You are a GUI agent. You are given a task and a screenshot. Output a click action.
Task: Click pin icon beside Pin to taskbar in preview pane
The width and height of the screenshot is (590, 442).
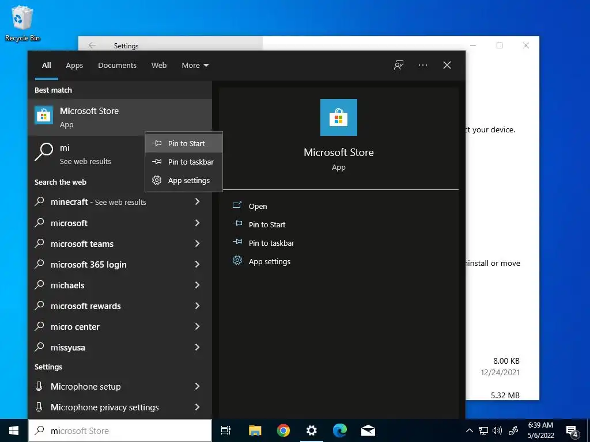[x=237, y=242]
